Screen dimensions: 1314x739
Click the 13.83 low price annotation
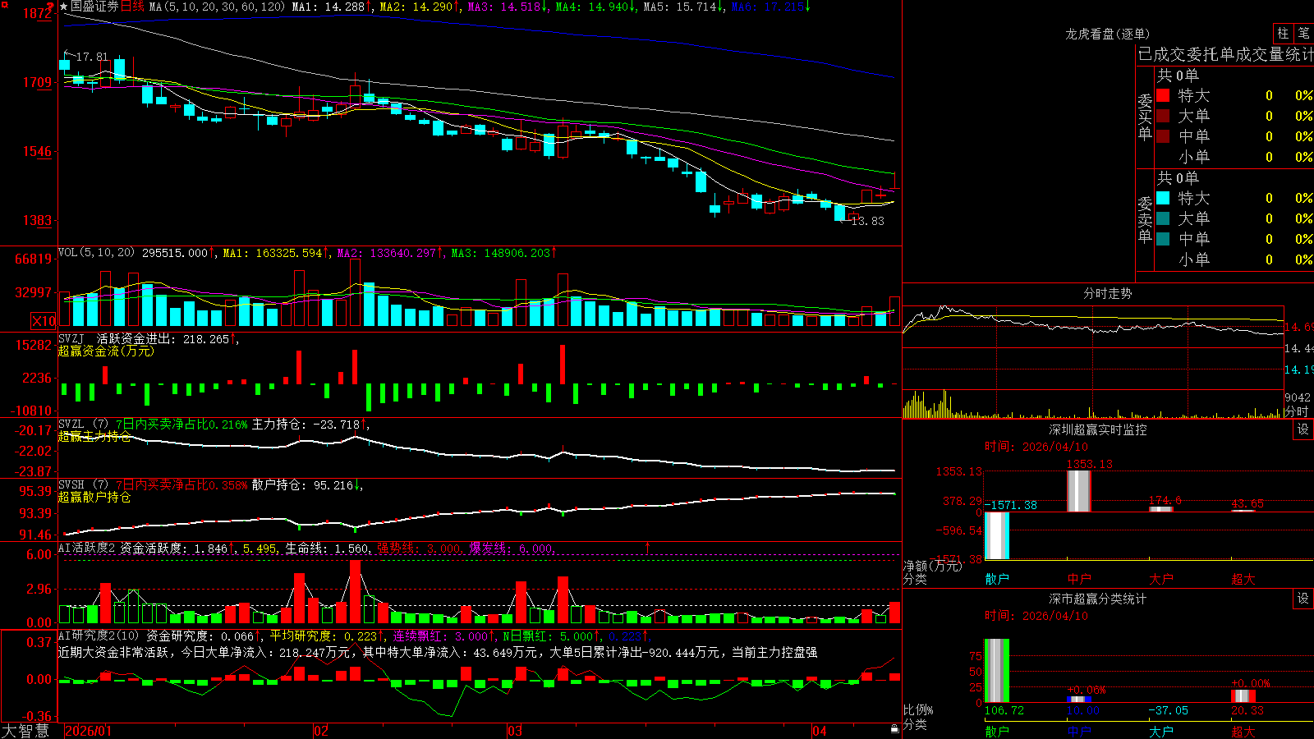868,221
